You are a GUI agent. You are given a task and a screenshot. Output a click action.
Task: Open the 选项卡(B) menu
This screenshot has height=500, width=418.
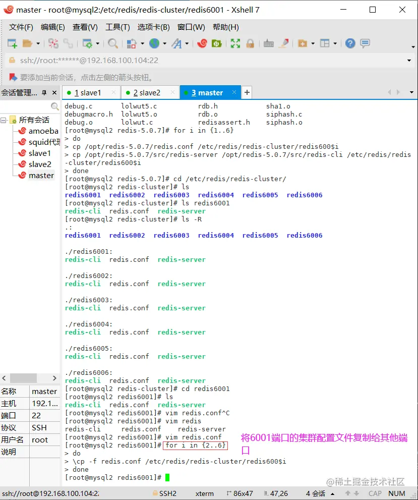coord(154,27)
